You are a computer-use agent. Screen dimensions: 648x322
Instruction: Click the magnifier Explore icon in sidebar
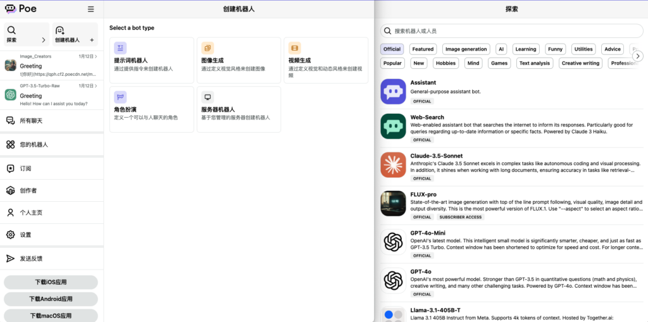[x=11, y=30]
